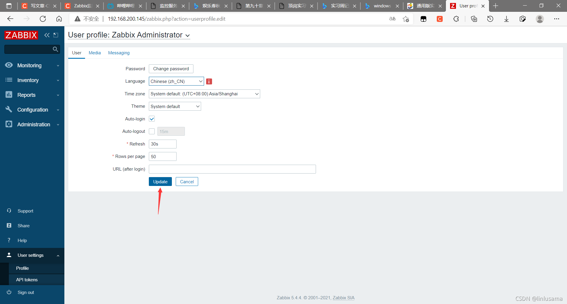Screen dimensions: 567x304
Task: Enable the Auto-logout checkbox
Action: click(x=152, y=131)
